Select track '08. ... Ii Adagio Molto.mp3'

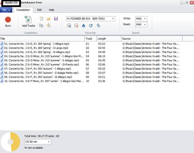(x=41, y=73)
